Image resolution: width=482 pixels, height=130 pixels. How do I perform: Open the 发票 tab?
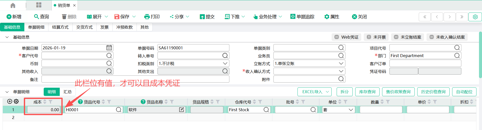coord(104,27)
